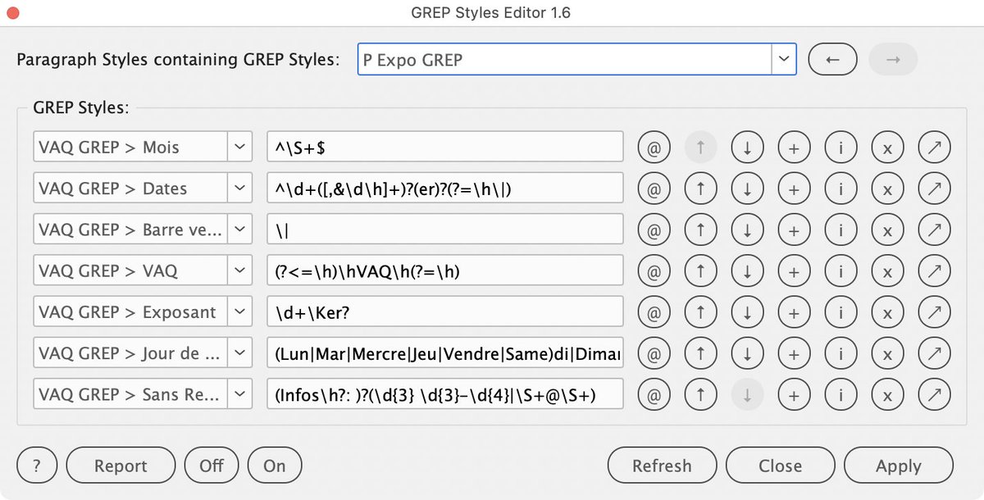Delete the Jour de semaine GREP style
The height and width of the screenshot is (500, 984).
pyautogui.click(x=887, y=352)
